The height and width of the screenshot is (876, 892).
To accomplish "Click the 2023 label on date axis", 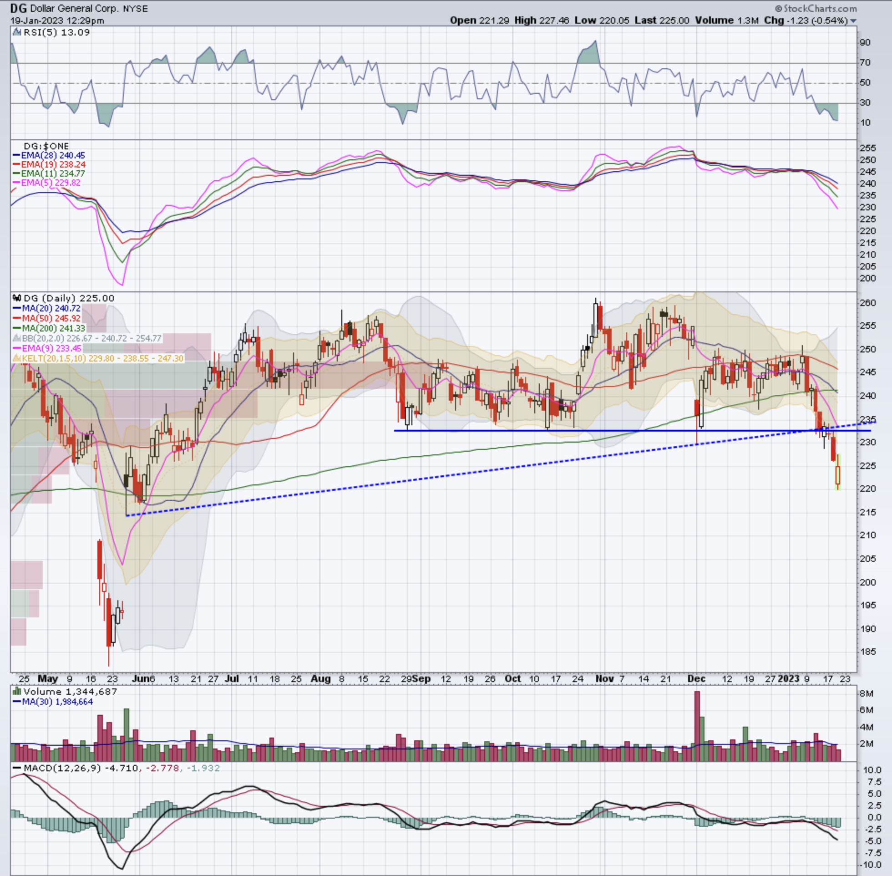I will point(789,678).
